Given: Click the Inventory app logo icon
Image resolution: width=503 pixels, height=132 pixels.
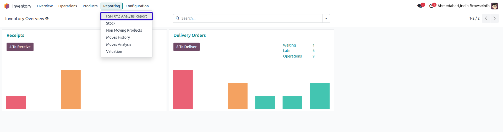Looking at the screenshot, I should [x=7, y=6].
